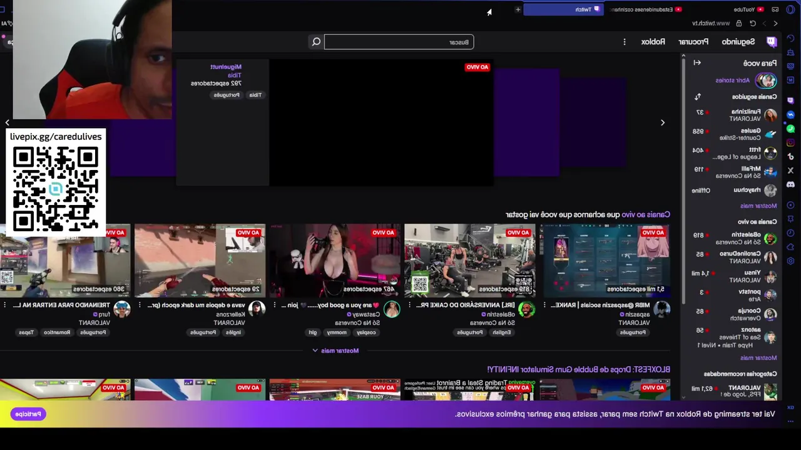801x450 pixels.
Task: Click the Inglês tag on Kellerzons card
Action: pyautogui.click(x=233, y=332)
